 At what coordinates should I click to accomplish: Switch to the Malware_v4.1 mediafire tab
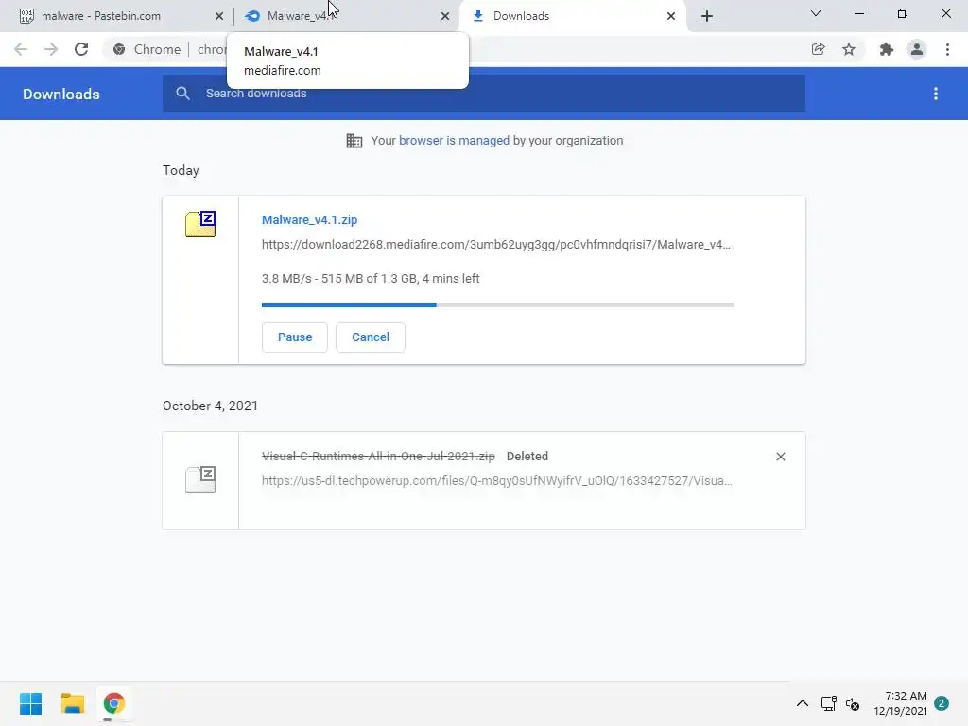346,16
